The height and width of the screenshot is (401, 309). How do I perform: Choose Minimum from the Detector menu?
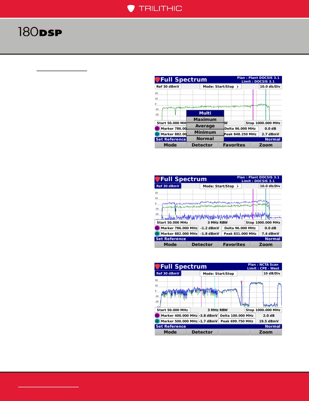pos(205,132)
